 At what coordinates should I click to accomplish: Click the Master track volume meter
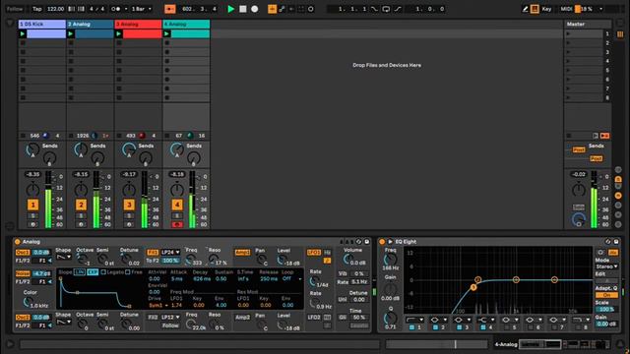594,200
